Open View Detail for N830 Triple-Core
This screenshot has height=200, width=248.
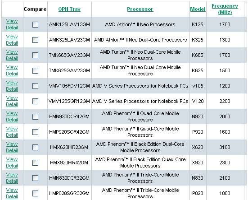click(x=12, y=178)
